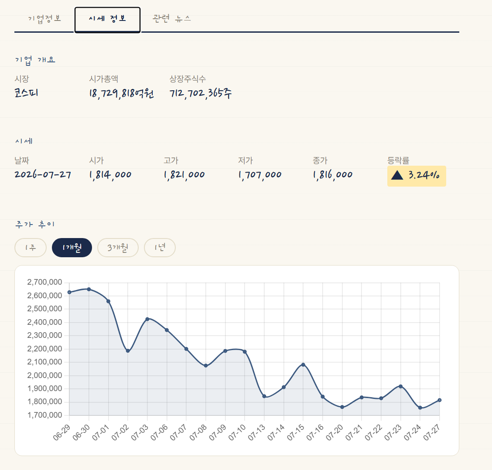
Task: Select the 시세 정보 tab
Action: (x=107, y=20)
